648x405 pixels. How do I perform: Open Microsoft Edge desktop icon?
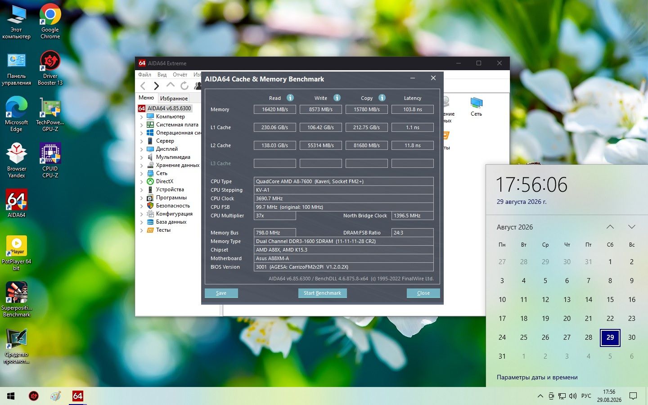point(17,114)
